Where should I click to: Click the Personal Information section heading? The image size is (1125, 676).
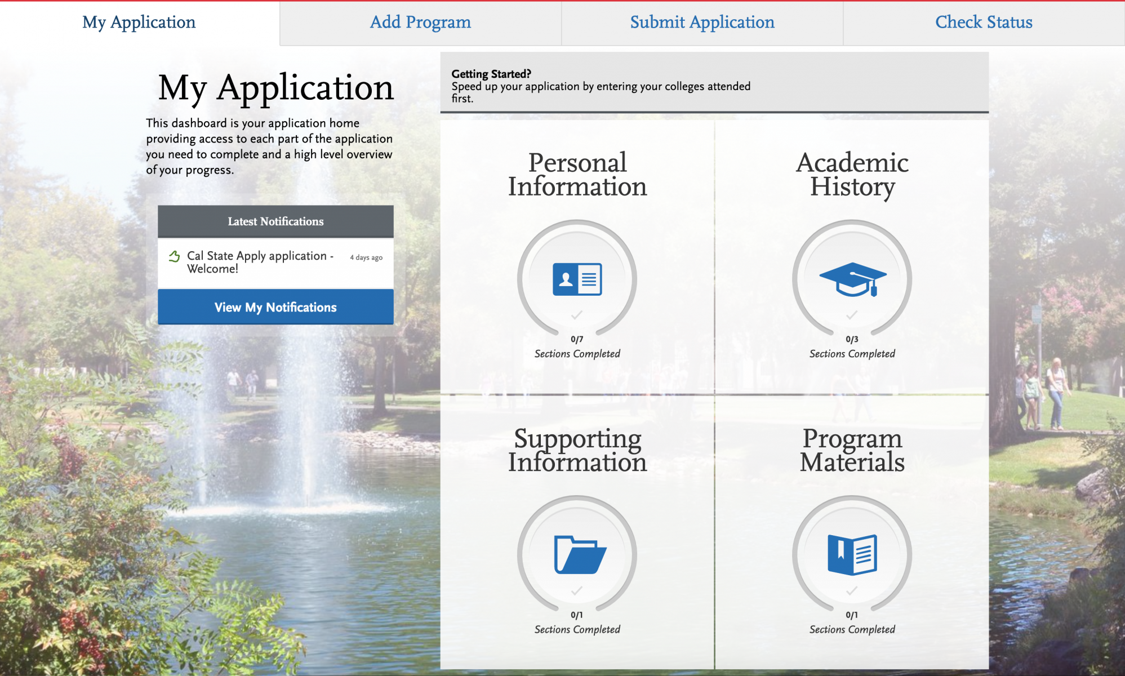tap(578, 175)
